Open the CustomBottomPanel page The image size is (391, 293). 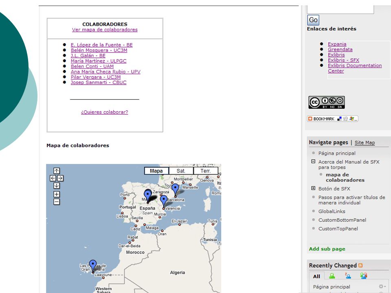[343, 220]
